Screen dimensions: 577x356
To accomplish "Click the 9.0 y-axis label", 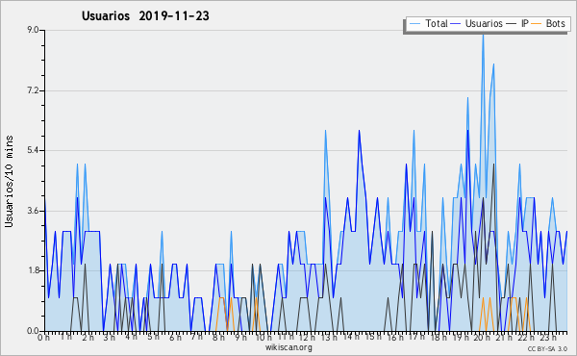I will [x=33, y=30].
